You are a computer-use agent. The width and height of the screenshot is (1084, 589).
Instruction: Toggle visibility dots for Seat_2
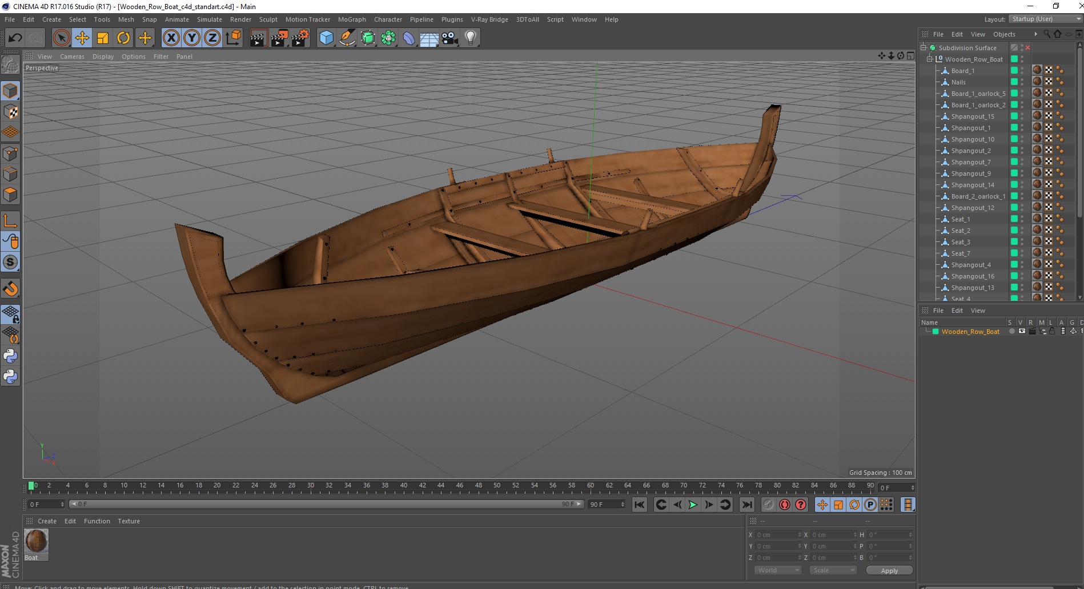1022,231
